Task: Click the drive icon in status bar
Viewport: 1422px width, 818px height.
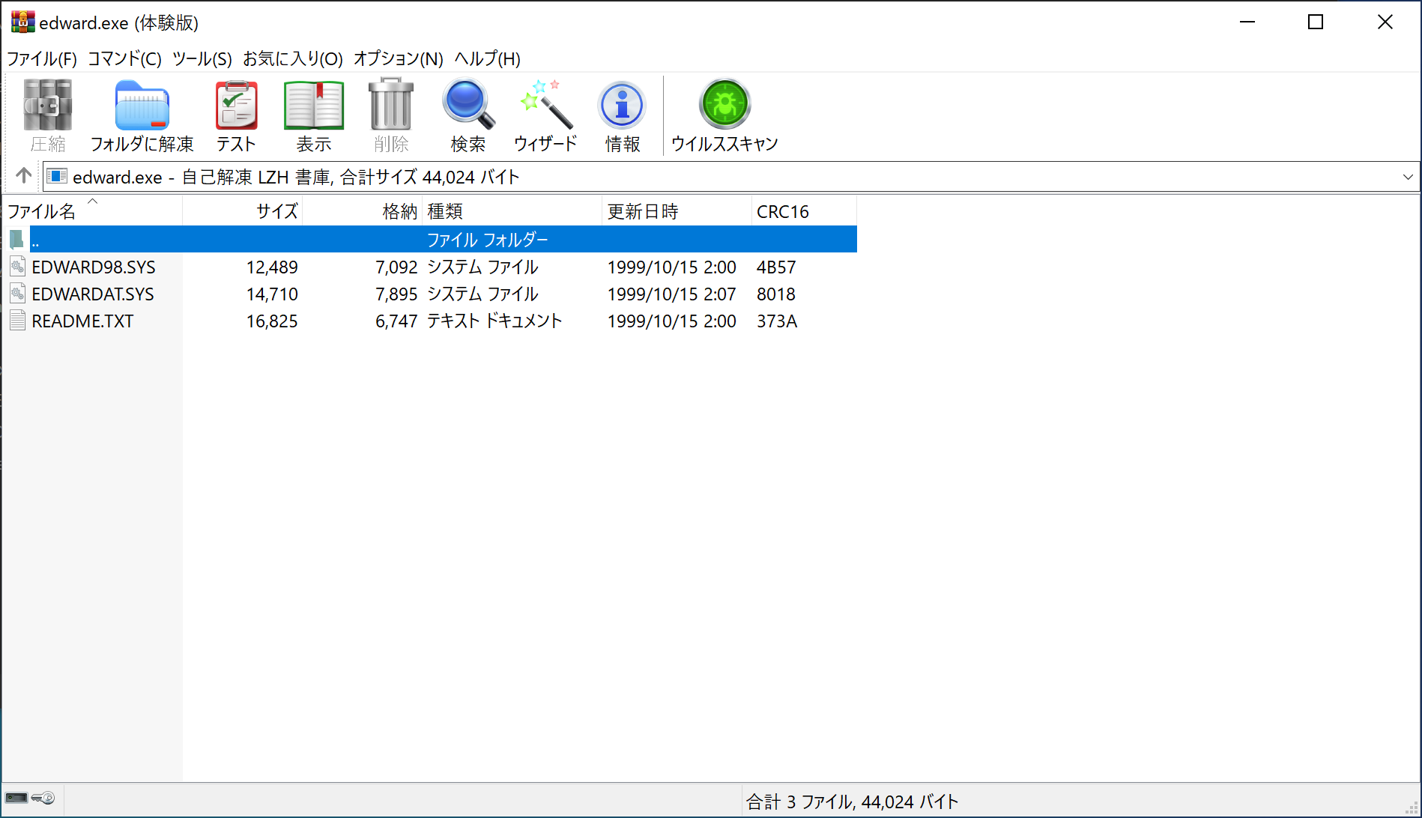Action: [16, 799]
